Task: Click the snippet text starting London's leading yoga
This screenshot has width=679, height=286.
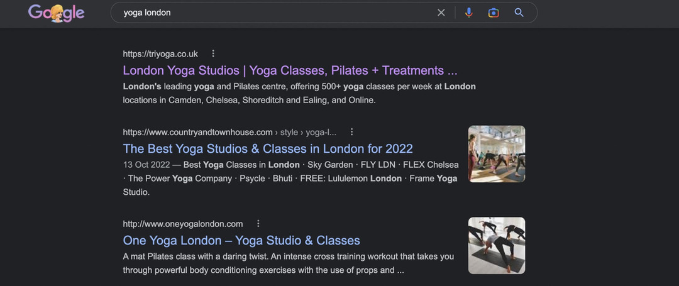Action: tap(299, 93)
